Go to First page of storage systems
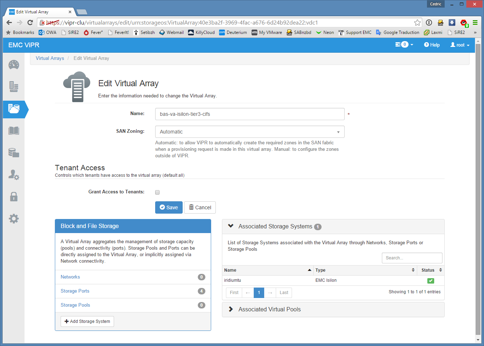 tap(234, 293)
